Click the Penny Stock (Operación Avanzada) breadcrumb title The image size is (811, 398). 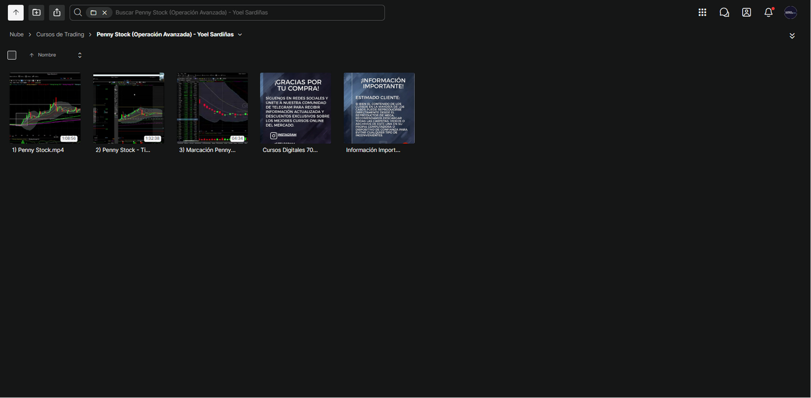pos(165,34)
